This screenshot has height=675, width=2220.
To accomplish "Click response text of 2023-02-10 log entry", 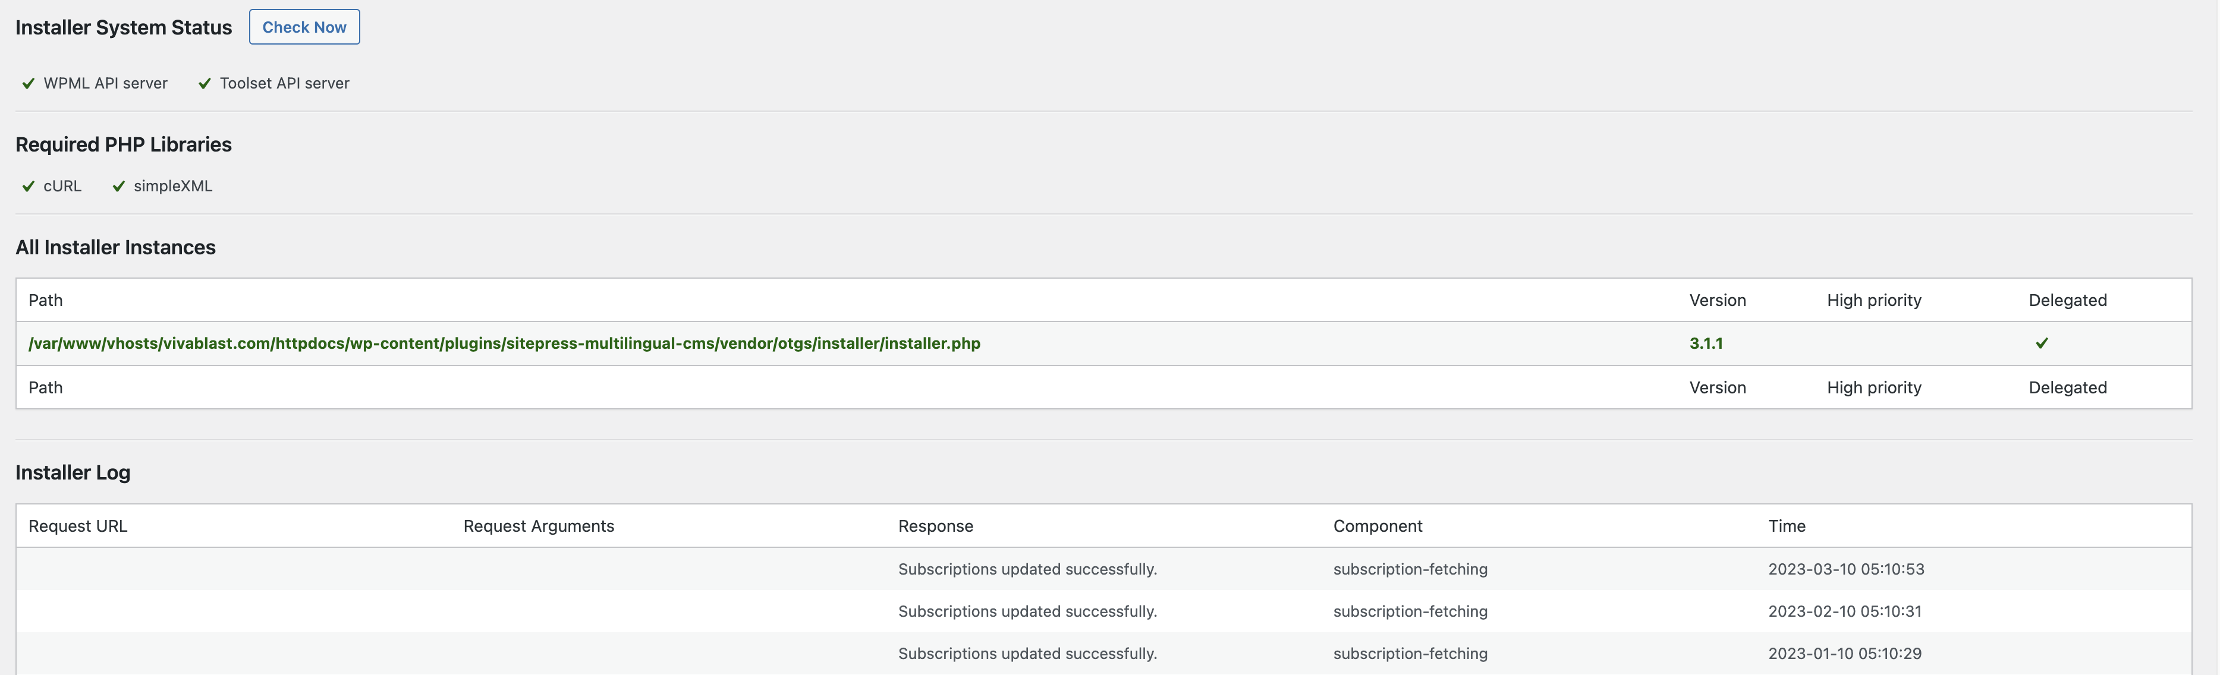I will point(1027,611).
